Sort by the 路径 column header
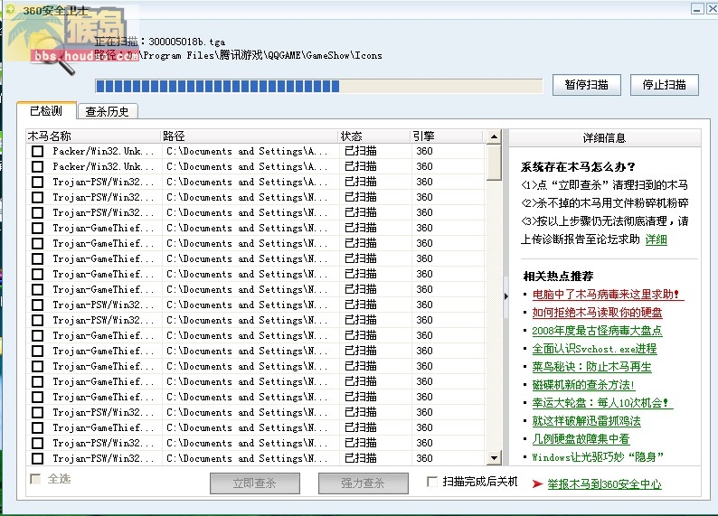Viewport: 718px width, 516px height. coord(250,136)
